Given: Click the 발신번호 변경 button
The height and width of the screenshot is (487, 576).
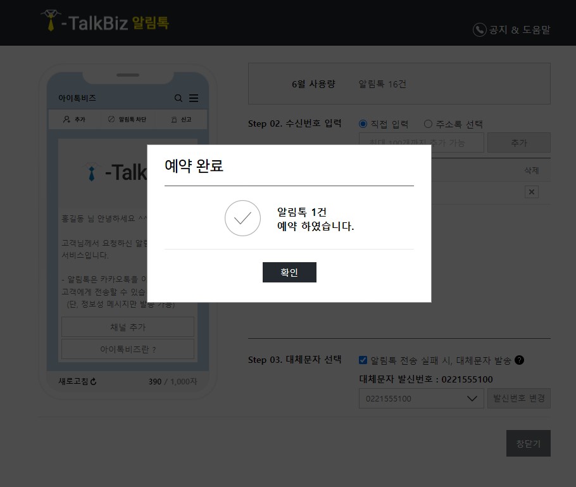Looking at the screenshot, I should coord(519,398).
